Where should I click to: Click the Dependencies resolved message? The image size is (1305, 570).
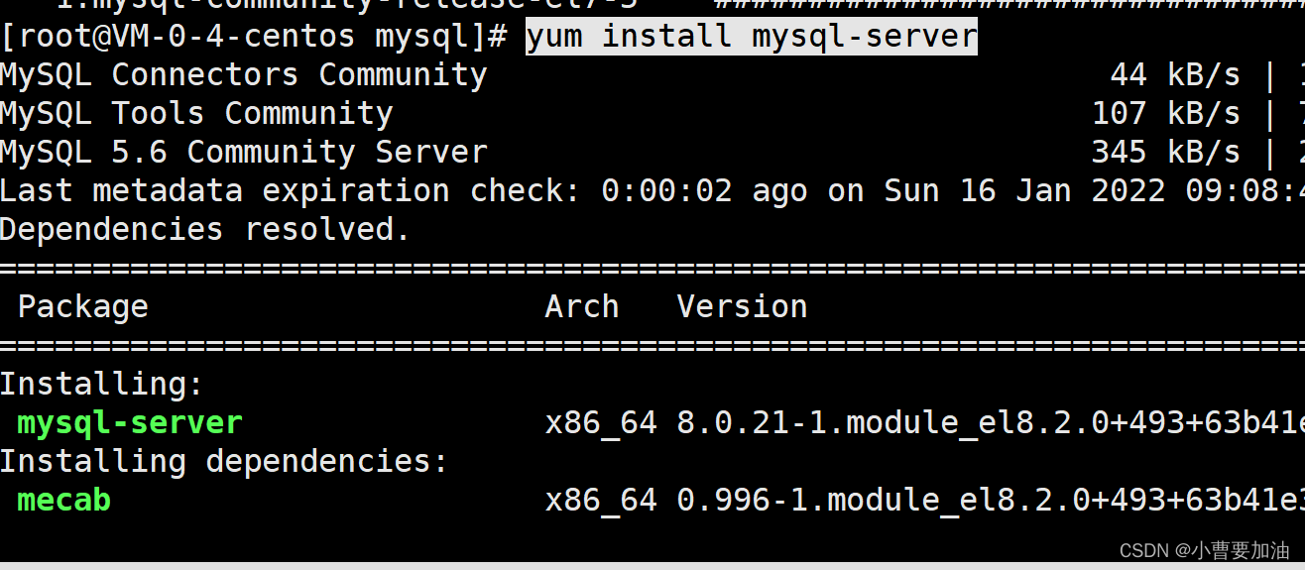(205, 230)
